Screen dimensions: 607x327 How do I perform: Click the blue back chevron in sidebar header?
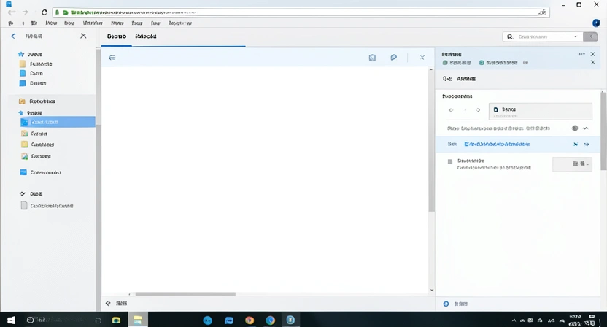pos(13,36)
